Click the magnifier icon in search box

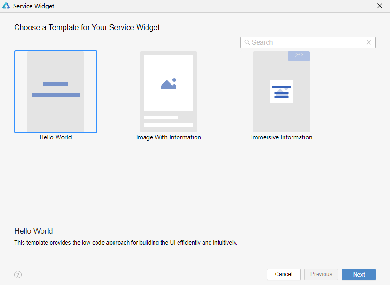(247, 42)
